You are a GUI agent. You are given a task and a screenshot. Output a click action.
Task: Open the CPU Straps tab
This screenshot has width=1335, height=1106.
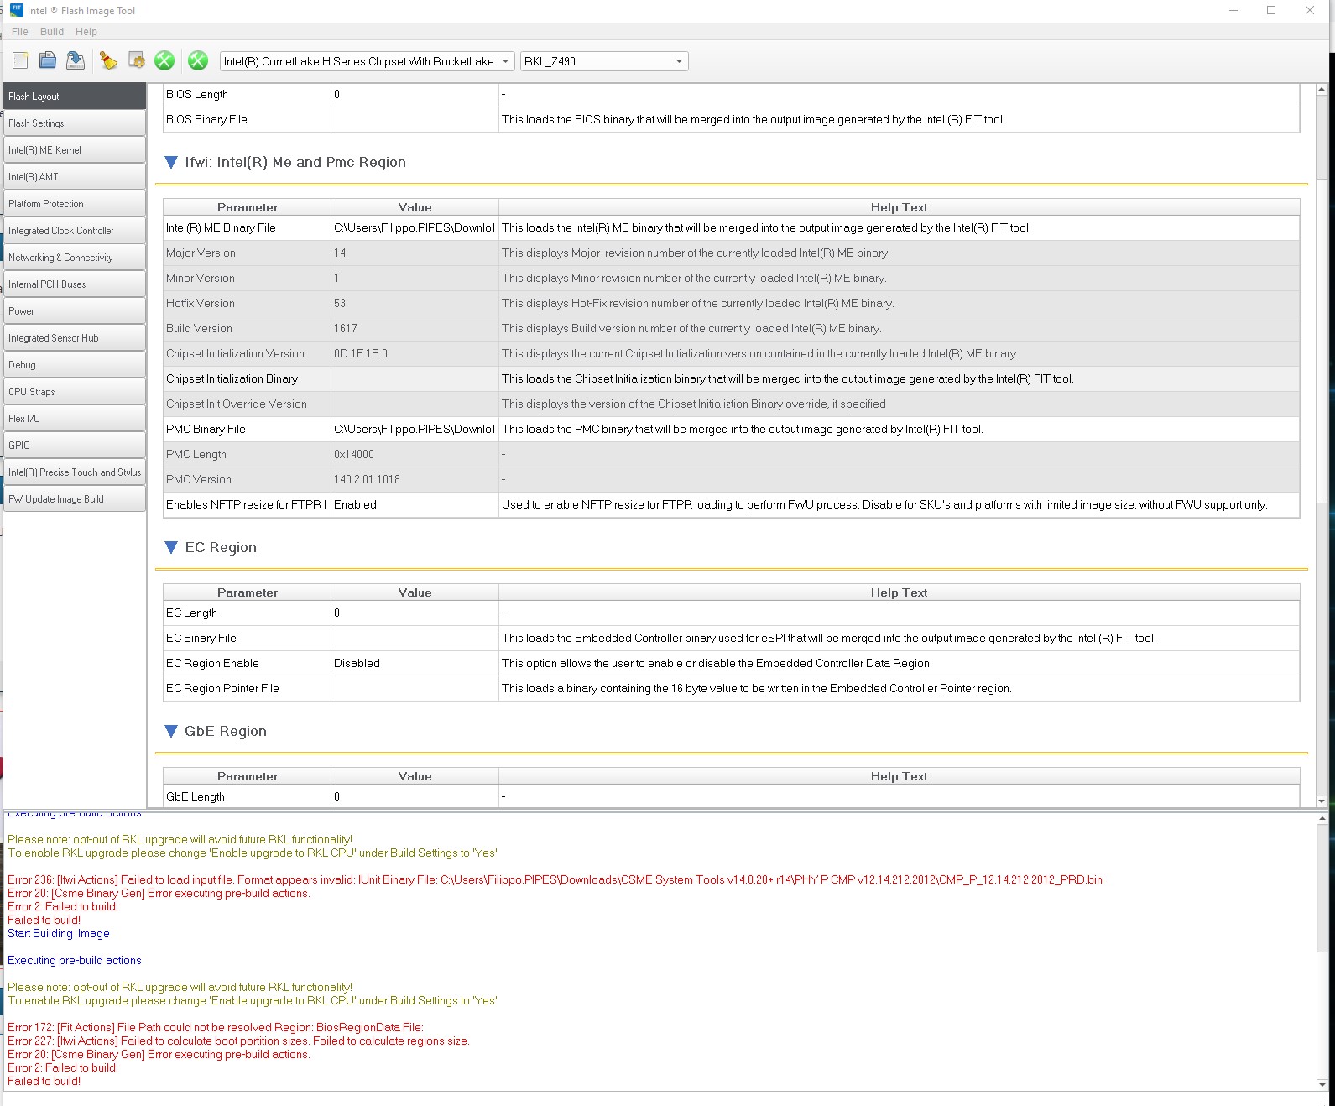pyautogui.click(x=75, y=392)
